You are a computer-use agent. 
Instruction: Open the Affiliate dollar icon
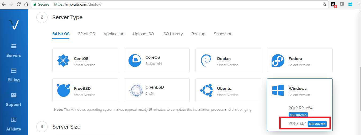14,120
